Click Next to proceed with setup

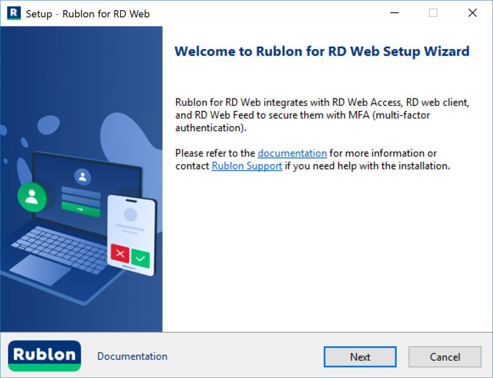tap(360, 357)
